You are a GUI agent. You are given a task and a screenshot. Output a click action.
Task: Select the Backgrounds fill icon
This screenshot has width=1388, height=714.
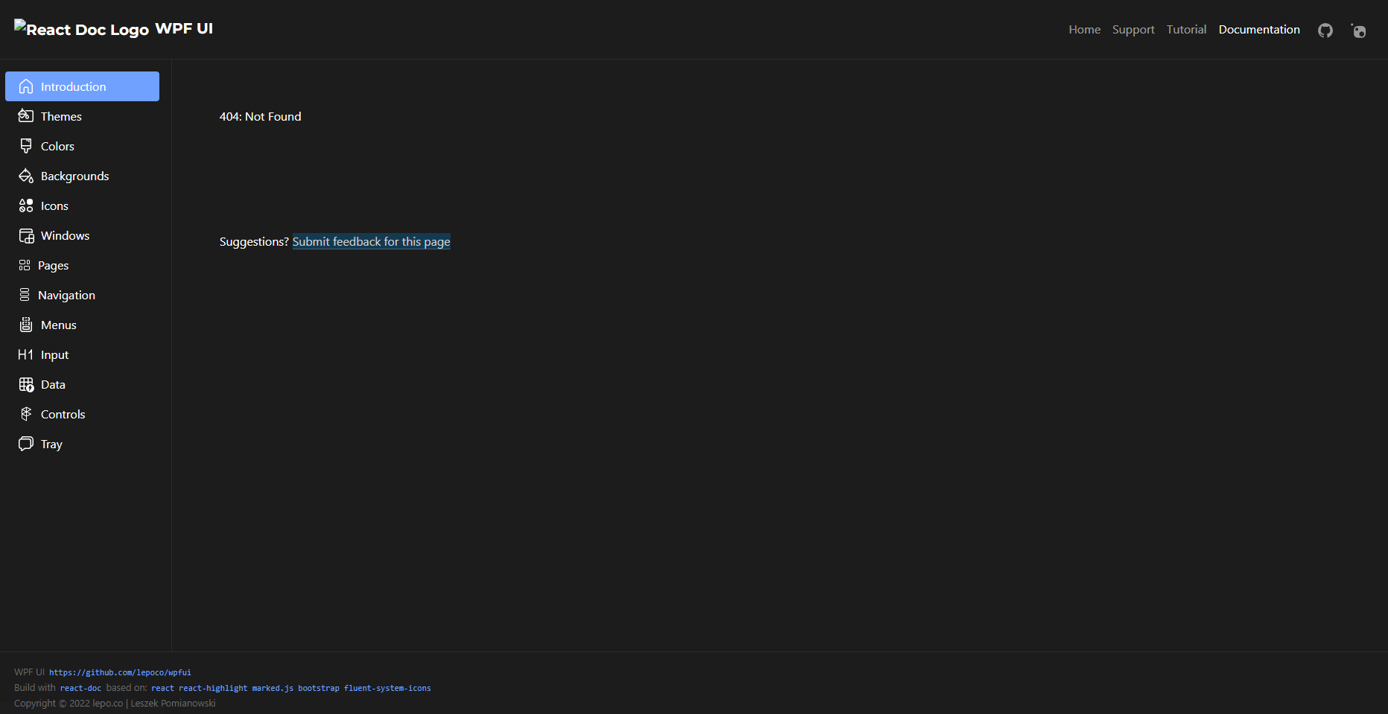pos(26,176)
